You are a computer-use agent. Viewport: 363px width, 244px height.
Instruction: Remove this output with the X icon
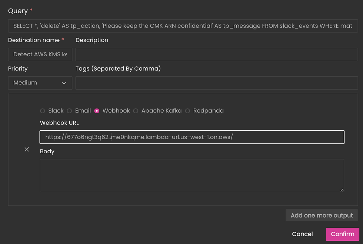[27, 150]
